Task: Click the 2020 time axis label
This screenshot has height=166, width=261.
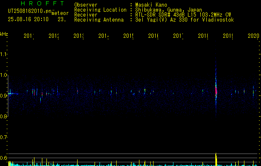Action: click(x=254, y=36)
